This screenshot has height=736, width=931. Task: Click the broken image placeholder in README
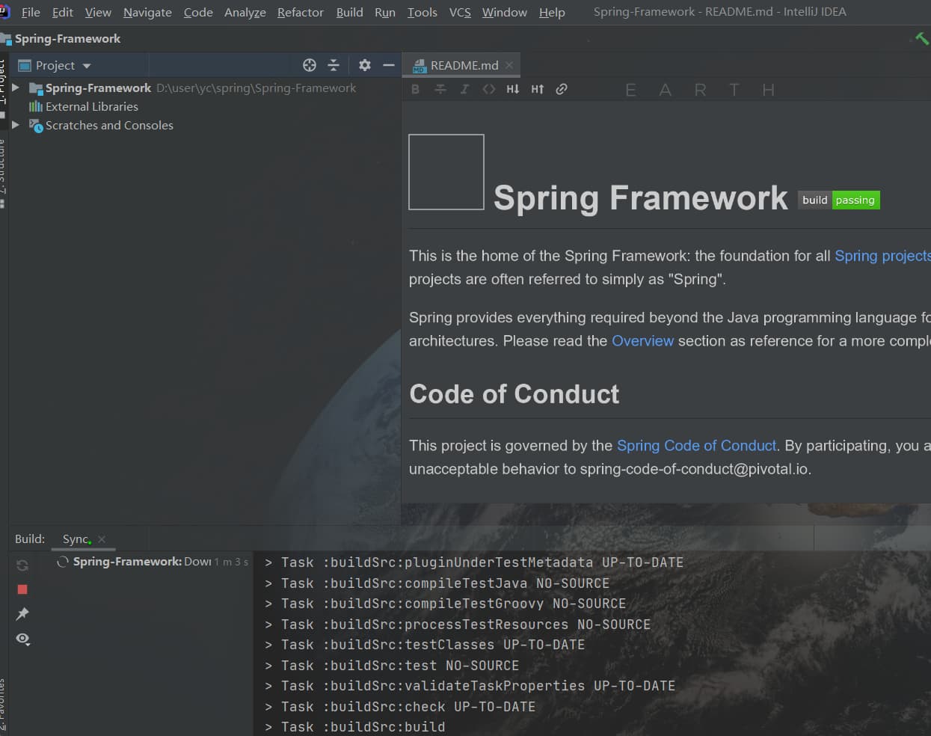[x=446, y=172]
